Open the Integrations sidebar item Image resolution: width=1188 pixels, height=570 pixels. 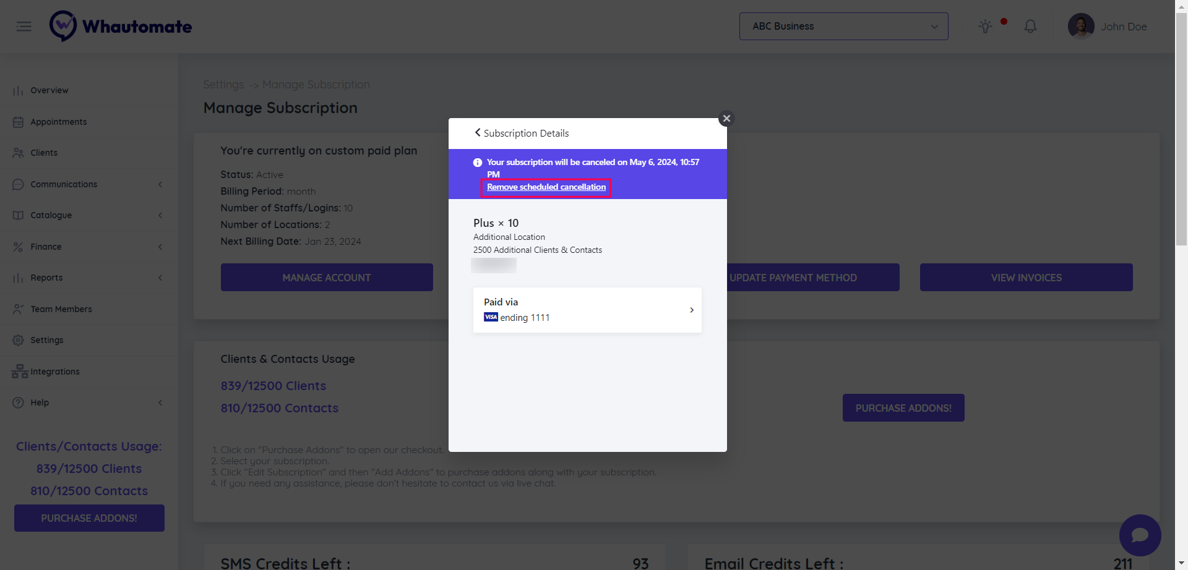click(55, 372)
